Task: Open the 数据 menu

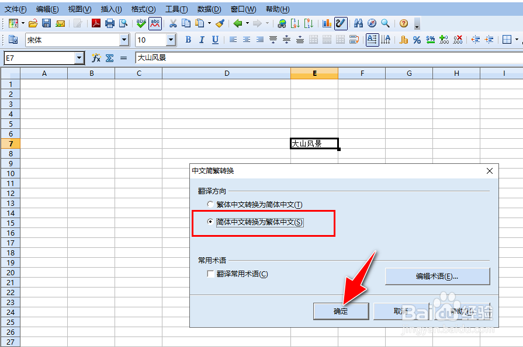Action: [207, 9]
